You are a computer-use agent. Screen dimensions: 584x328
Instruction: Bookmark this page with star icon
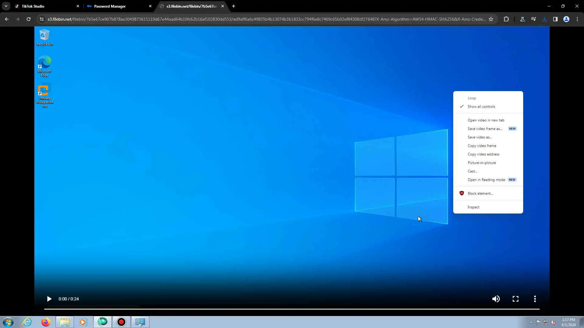[x=491, y=19]
